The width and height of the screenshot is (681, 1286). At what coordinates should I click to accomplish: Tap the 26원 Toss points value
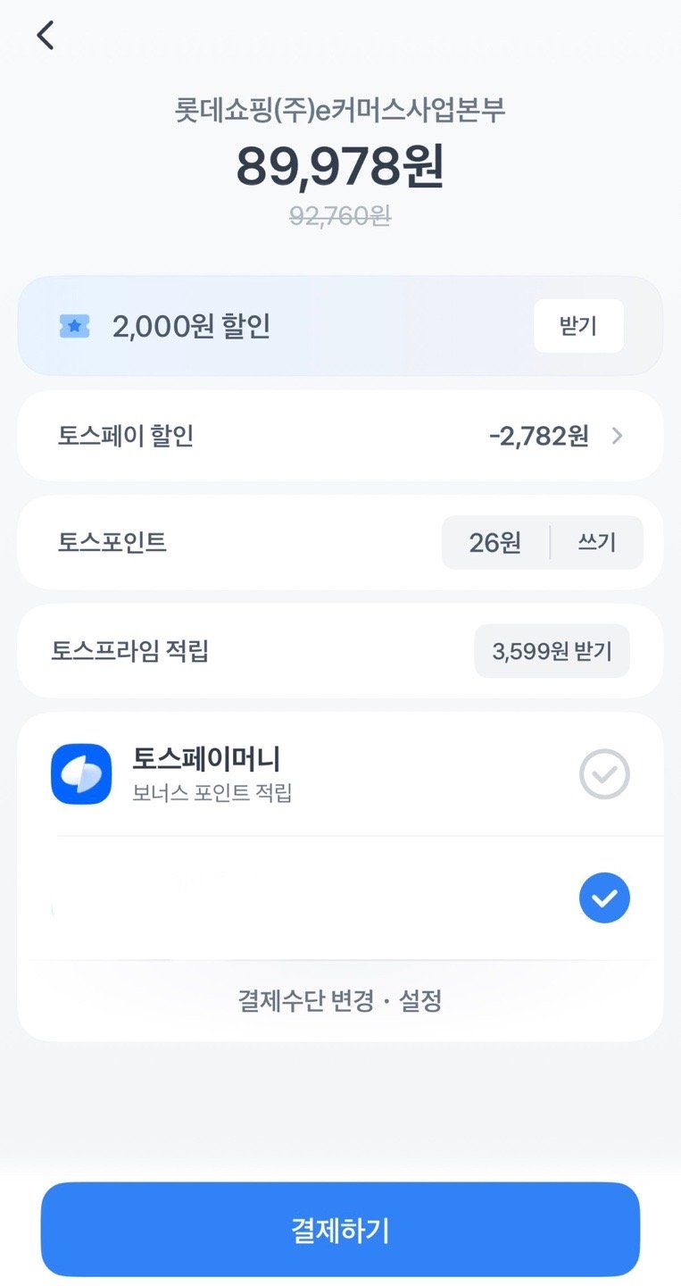click(494, 542)
